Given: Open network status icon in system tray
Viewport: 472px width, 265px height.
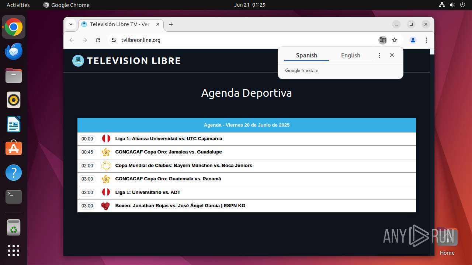Looking at the screenshot, I should [x=442, y=5].
